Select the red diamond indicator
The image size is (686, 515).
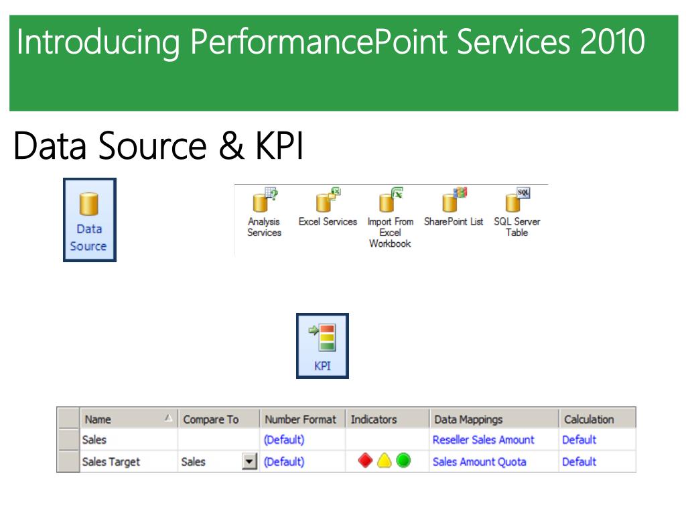pos(365,460)
